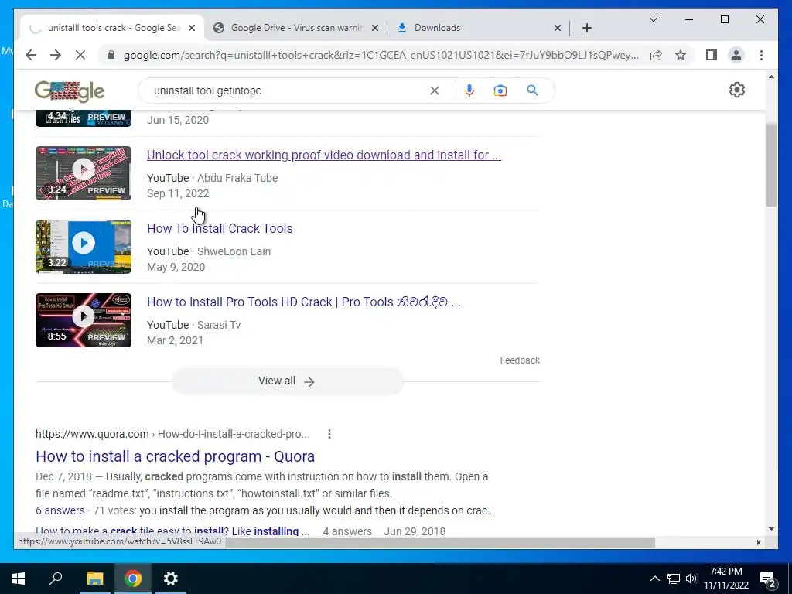
Task: Open the 4:34 video thumbnail
Action: coord(84,118)
